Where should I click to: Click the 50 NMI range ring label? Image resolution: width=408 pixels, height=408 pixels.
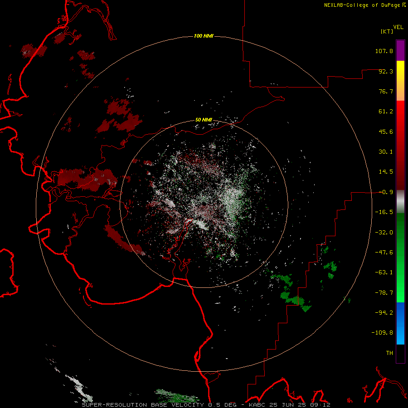204,120
